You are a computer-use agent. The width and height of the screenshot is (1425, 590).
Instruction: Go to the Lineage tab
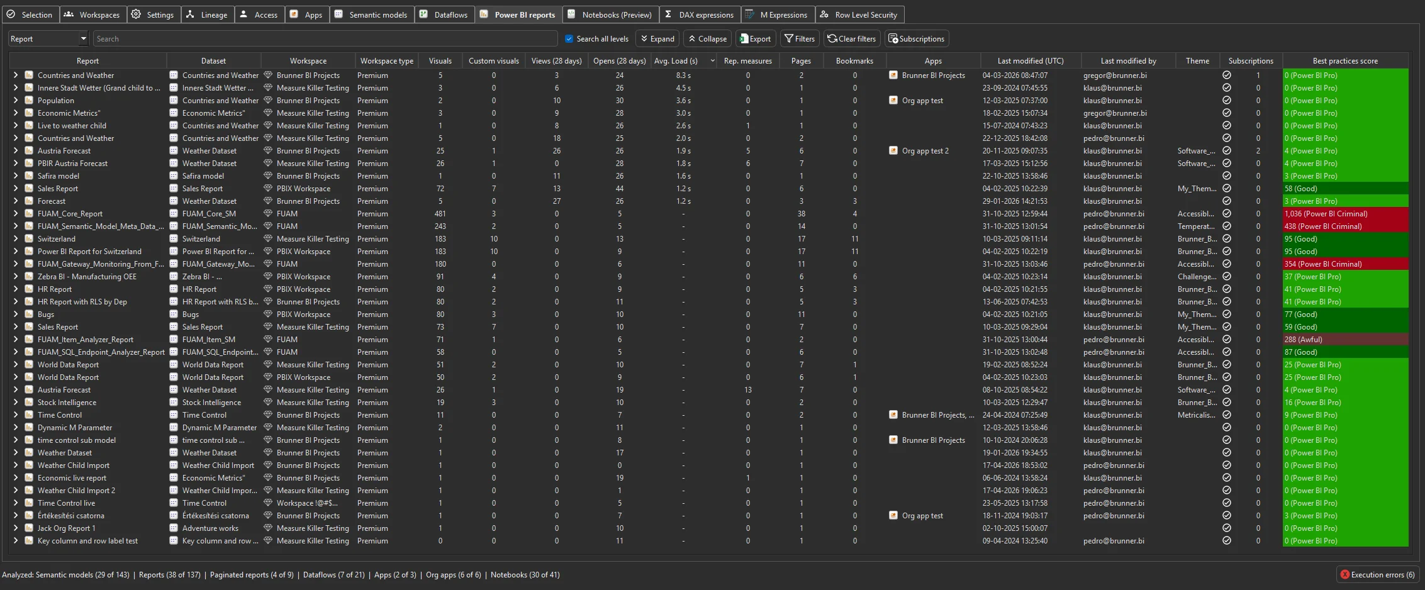point(208,14)
